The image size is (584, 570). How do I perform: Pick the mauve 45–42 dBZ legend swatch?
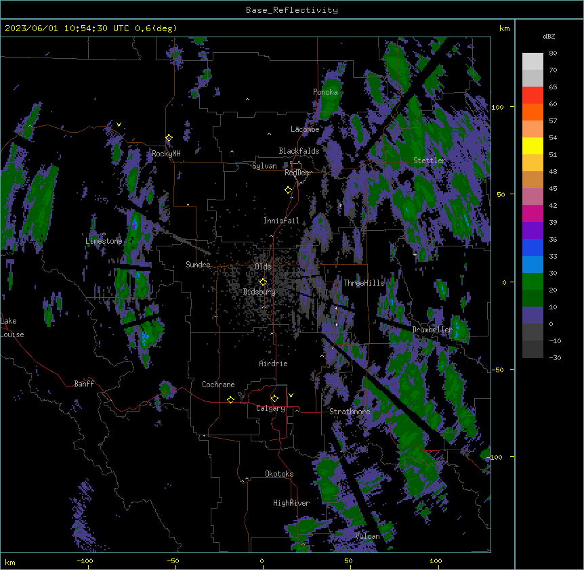pyautogui.click(x=533, y=196)
